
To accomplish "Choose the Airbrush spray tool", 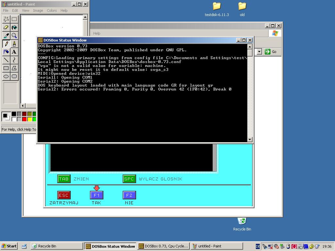I will (6, 52).
